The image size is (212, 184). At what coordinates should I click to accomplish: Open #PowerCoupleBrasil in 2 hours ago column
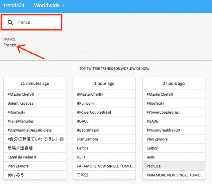[x=164, y=112]
